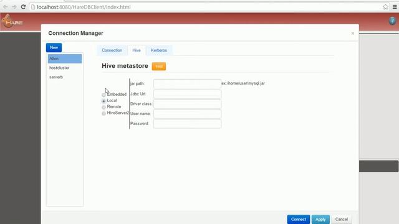
Task: Click the Connect button
Action: pyautogui.click(x=299, y=219)
